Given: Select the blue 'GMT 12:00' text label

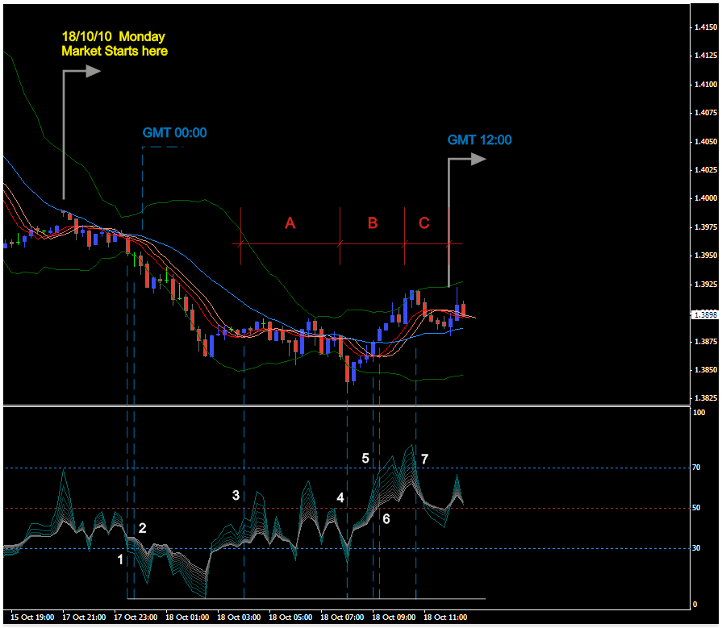Looking at the screenshot, I should [x=480, y=139].
